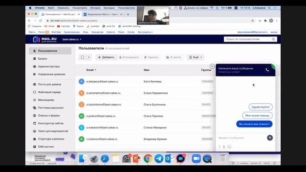Image resolution: width=306 pixels, height=172 pixels.
Task: Click the Добавить user button
Action: (x=106, y=57)
